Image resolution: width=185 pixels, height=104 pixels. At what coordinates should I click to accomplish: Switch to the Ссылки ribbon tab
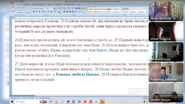point(50,5)
